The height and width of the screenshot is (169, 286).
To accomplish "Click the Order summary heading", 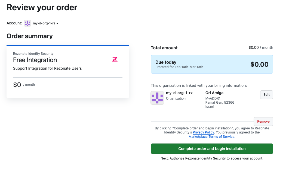I will pos(30,36).
